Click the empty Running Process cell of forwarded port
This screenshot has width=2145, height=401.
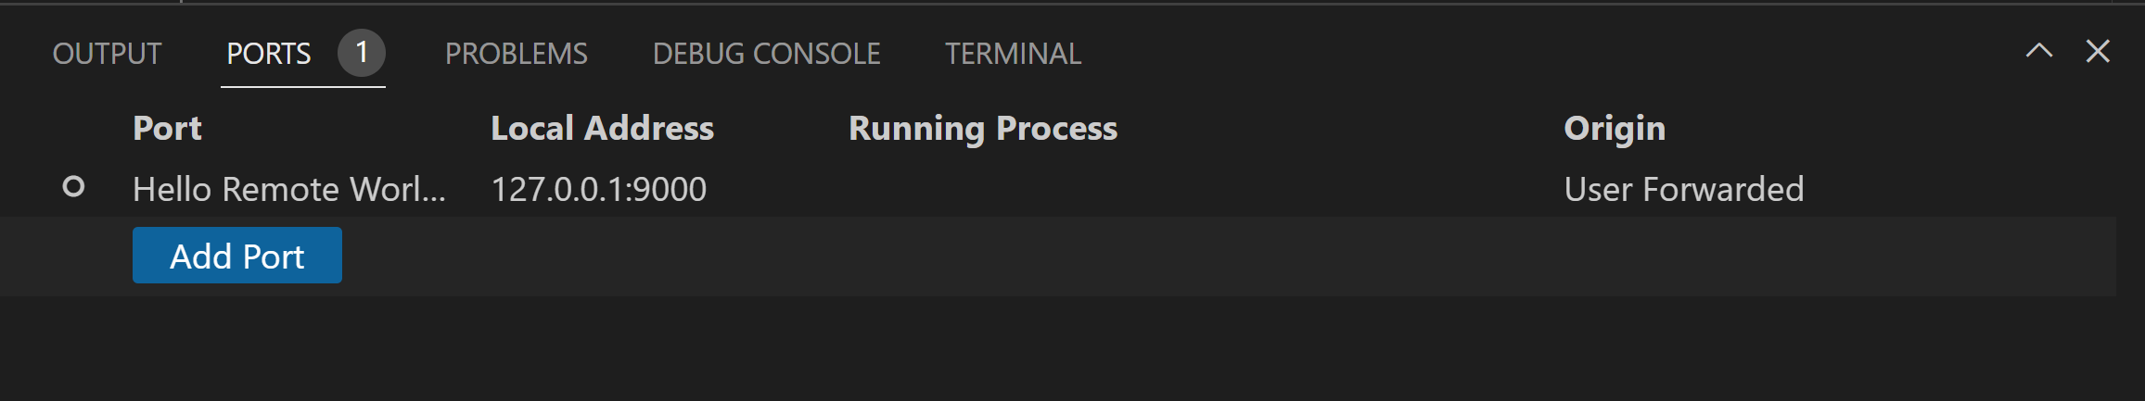pos(1113,189)
